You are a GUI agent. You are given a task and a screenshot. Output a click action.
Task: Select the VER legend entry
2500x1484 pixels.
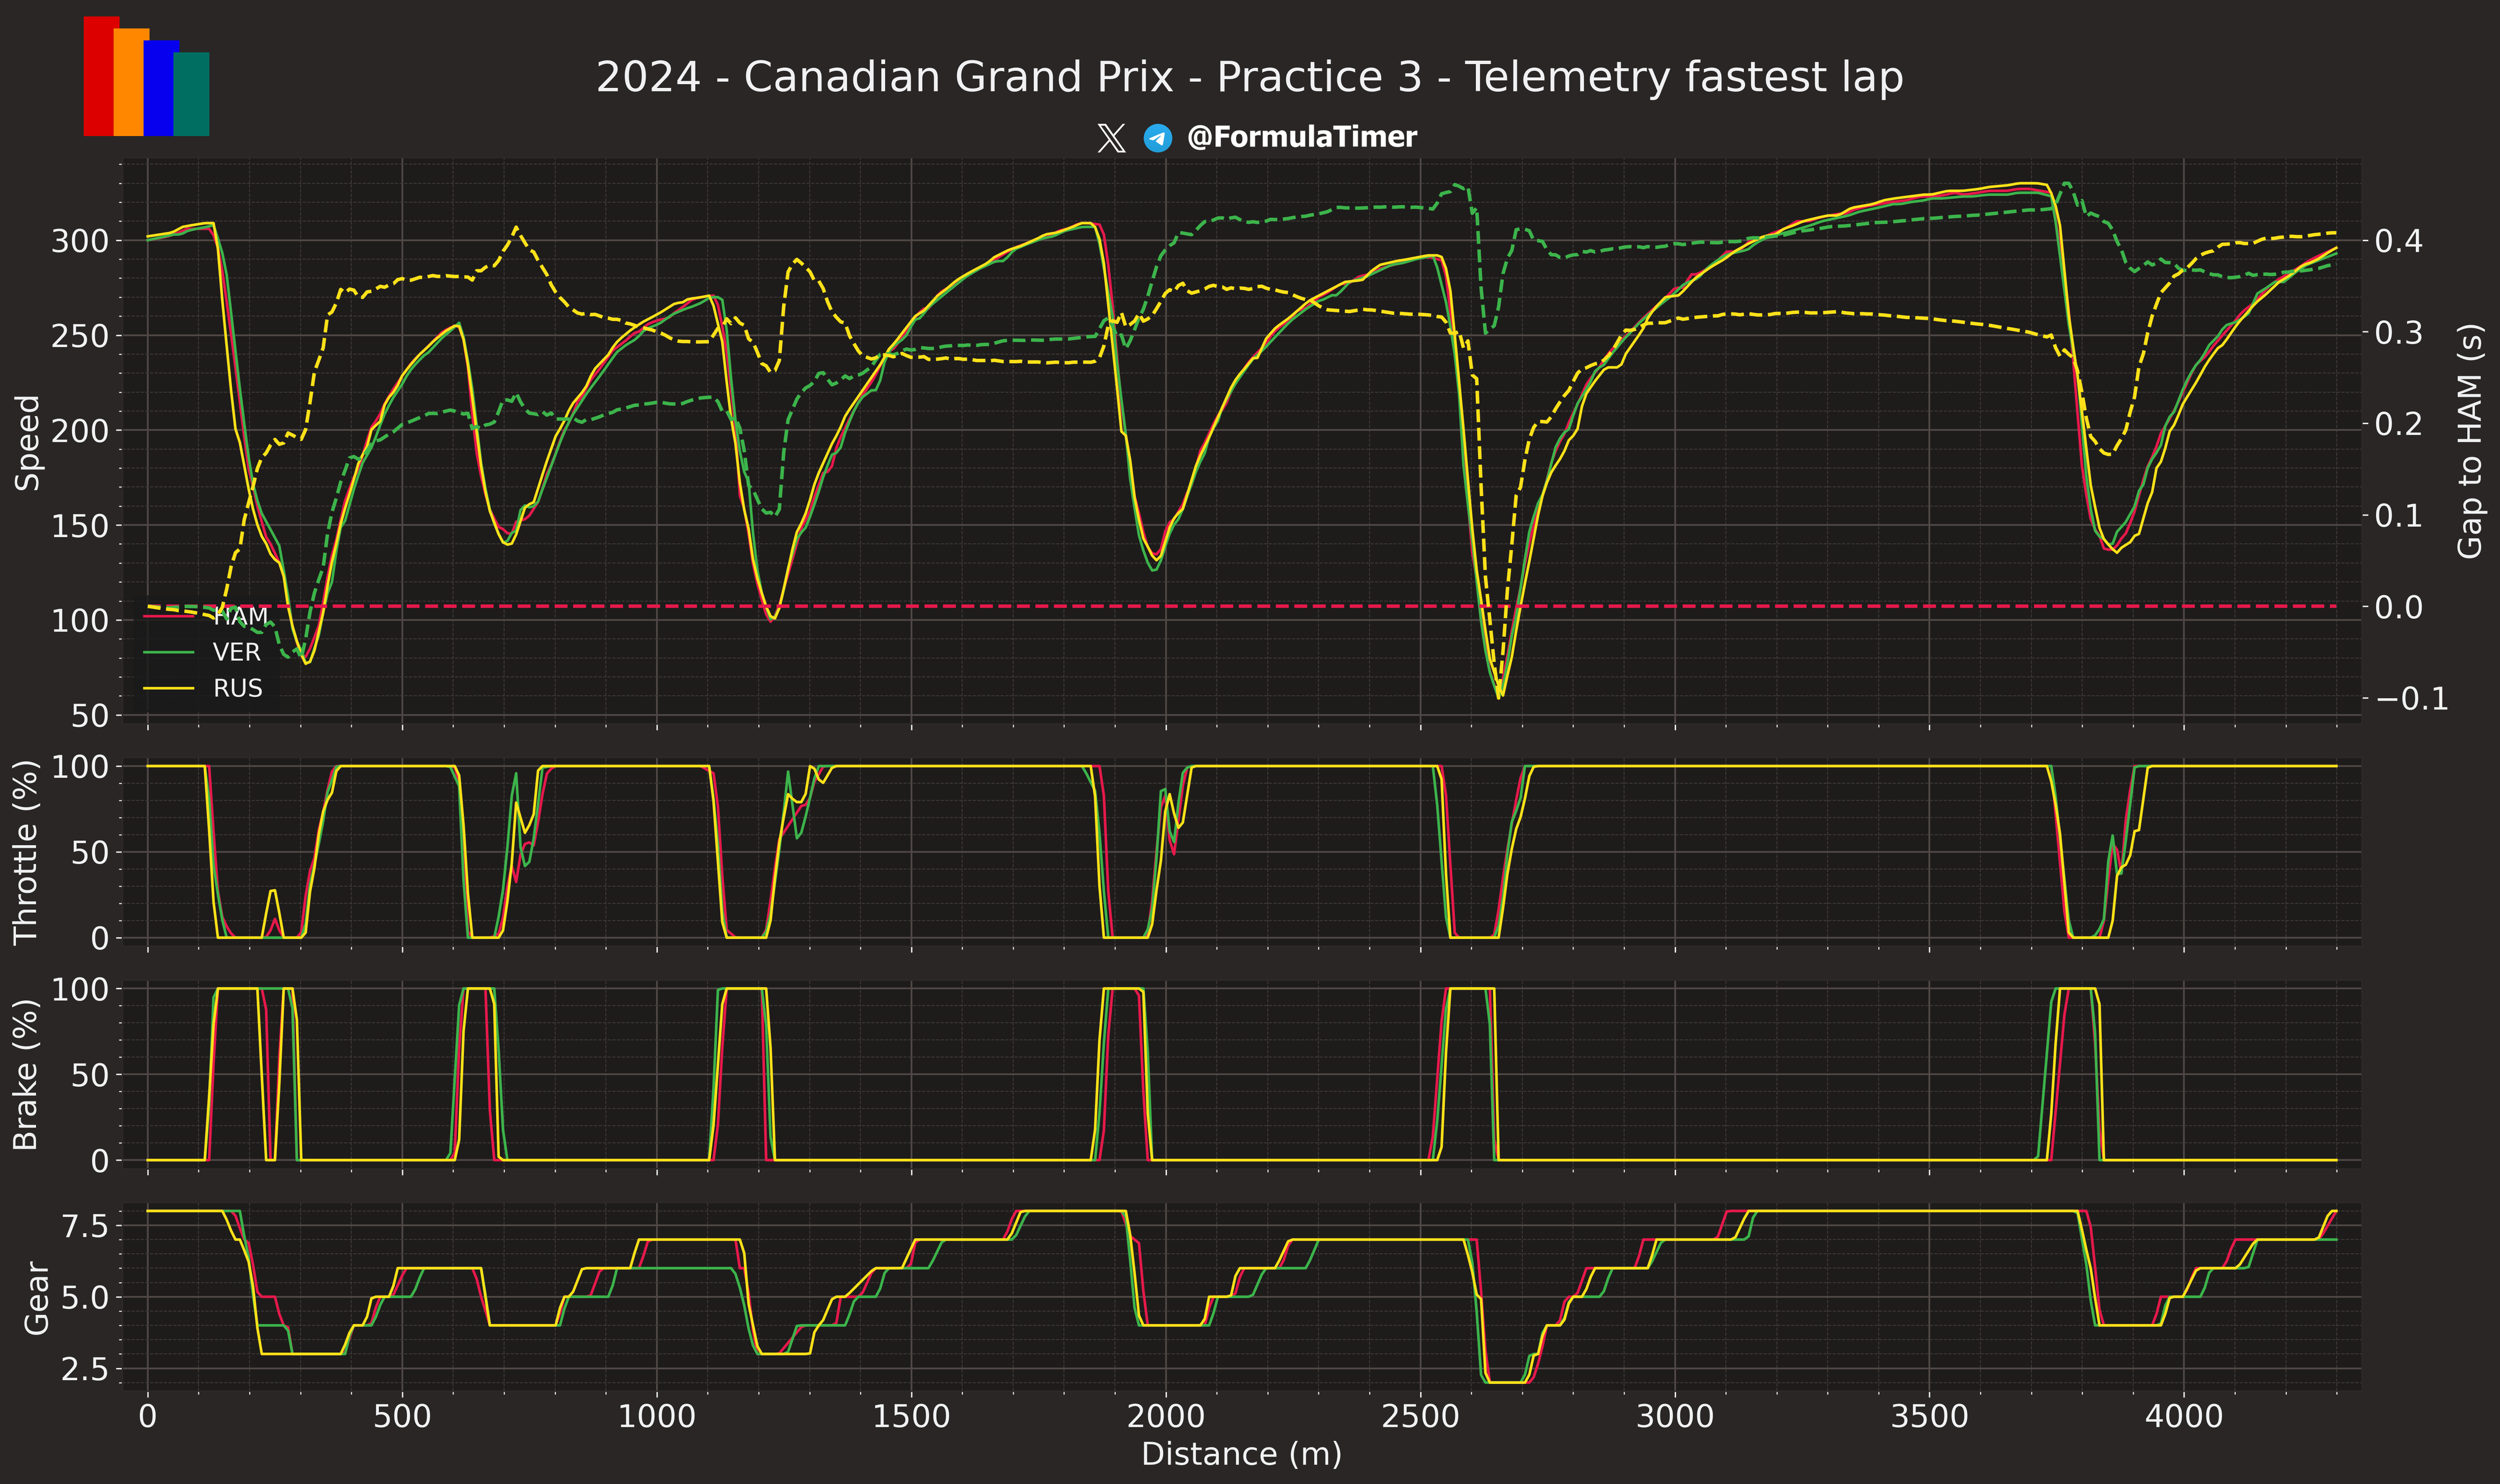pos(236,652)
